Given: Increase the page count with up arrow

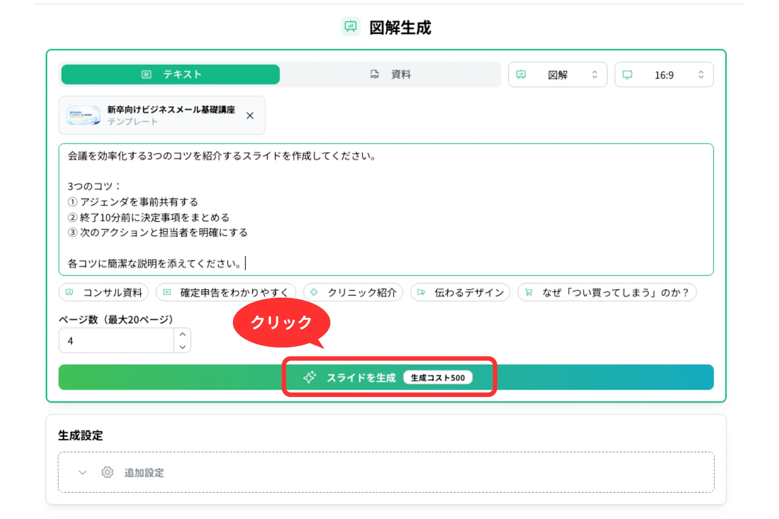Looking at the screenshot, I should [x=183, y=334].
